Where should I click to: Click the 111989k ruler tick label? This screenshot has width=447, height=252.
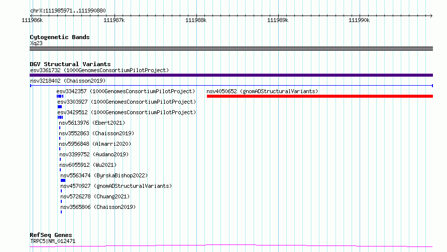[278, 20]
